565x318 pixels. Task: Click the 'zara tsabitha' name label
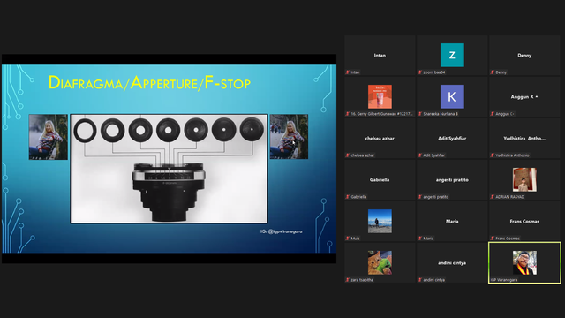point(362,280)
